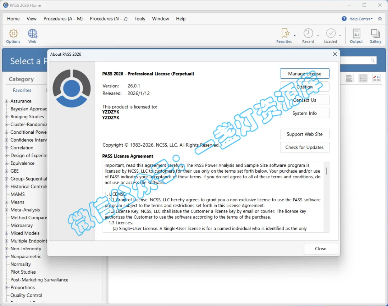This screenshot has width=388, height=306.
Task: Select Post-Marketing Surveillance category
Action: 39,280
